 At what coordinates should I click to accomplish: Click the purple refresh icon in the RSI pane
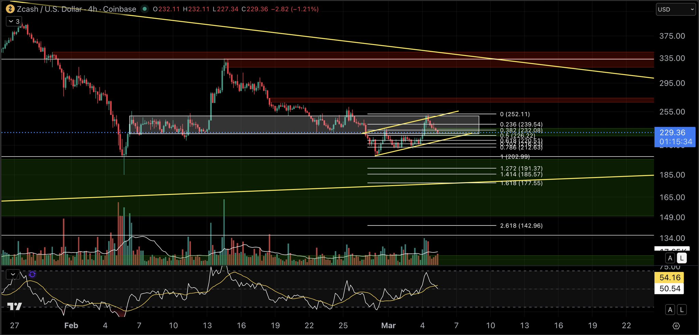click(32, 274)
